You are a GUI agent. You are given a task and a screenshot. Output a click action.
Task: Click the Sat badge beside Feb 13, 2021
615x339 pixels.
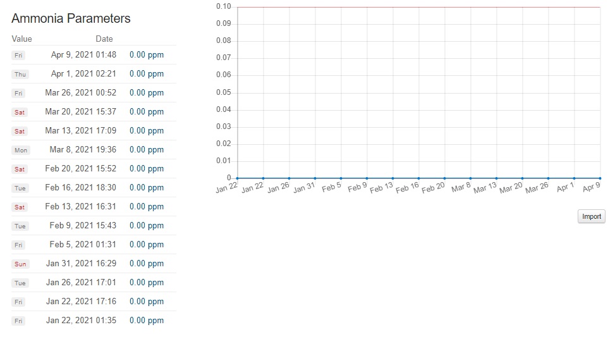pyautogui.click(x=20, y=207)
